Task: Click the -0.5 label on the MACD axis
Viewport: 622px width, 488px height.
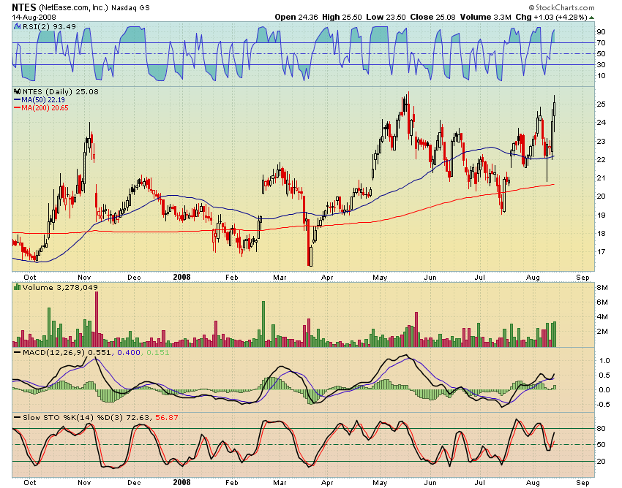Action: click(x=603, y=405)
